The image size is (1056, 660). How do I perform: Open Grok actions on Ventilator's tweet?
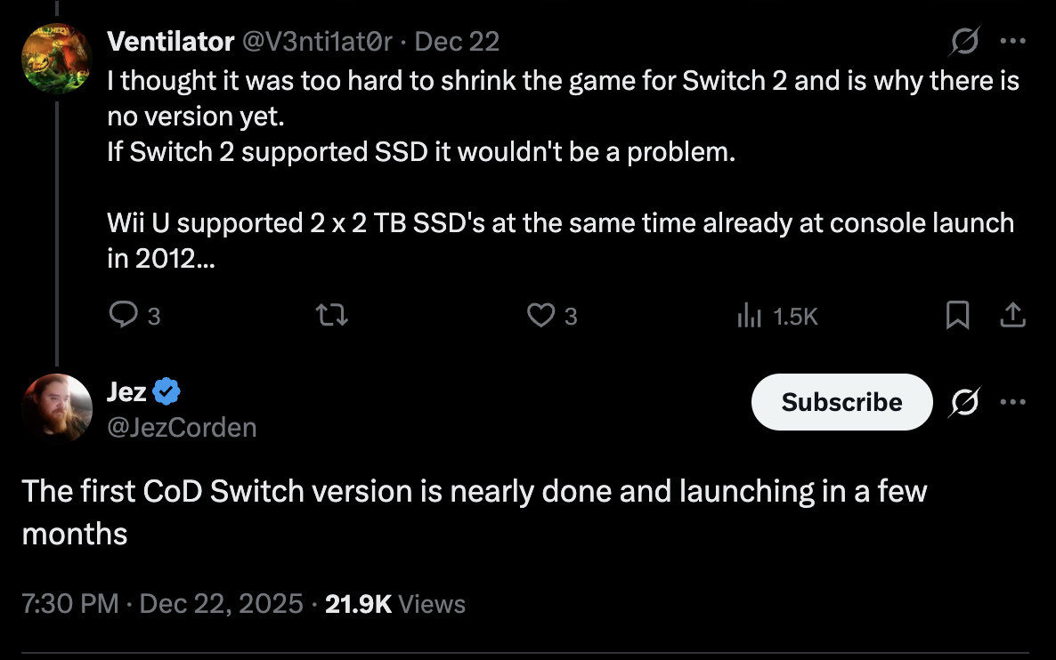[x=963, y=40]
